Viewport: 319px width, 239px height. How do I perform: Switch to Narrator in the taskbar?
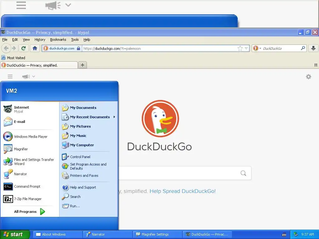107,234
